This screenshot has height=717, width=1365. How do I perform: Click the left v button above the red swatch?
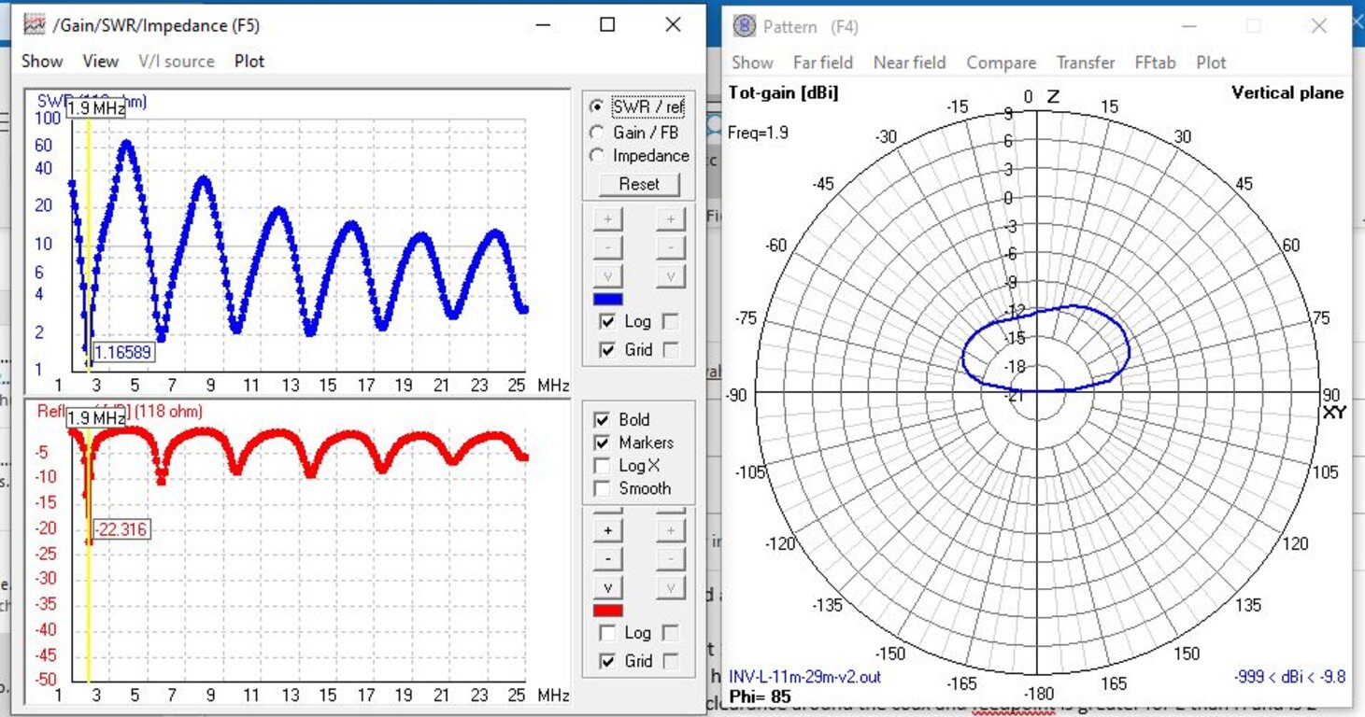pos(607,587)
